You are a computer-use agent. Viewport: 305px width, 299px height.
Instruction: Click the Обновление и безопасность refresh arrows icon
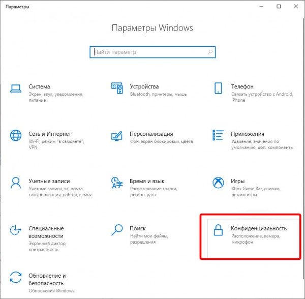[x=16, y=277]
